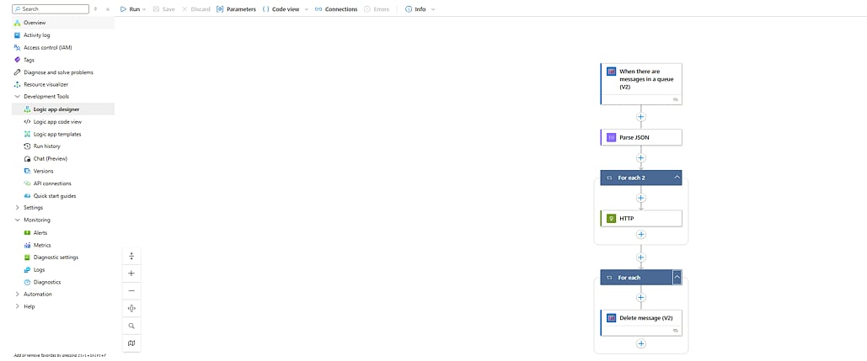Collapse the For each 2 loop
The image size is (867, 361).
(x=677, y=178)
